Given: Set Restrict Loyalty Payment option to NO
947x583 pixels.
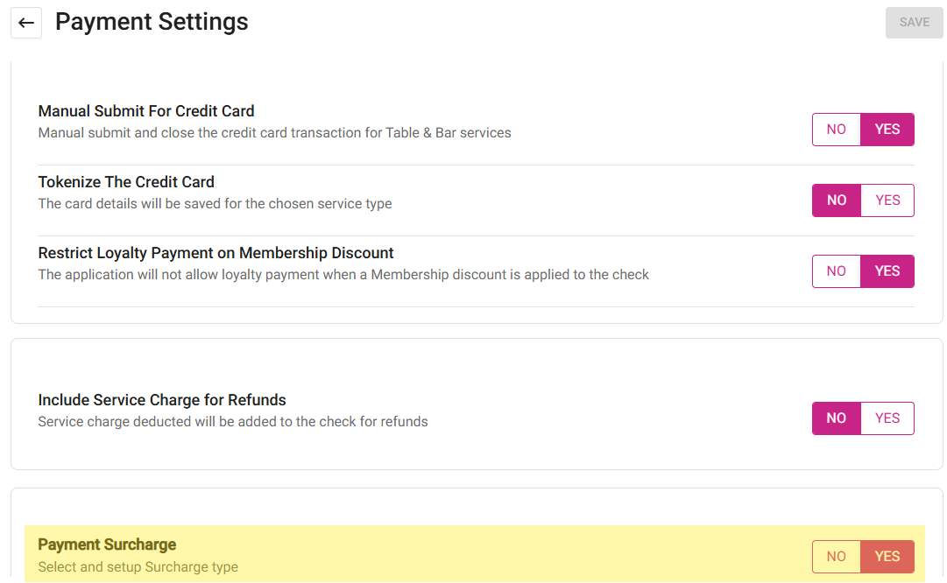Looking at the screenshot, I should click(x=837, y=271).
